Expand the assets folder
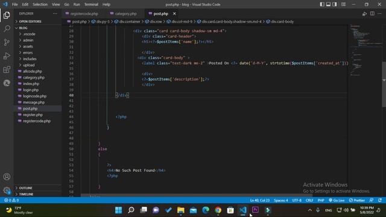Viewport: 386px width, 217px height. (x=37, y=46)
